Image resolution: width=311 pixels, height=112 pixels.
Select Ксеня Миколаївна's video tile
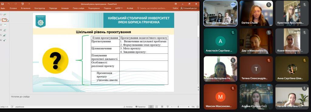[x=292, y=41]
